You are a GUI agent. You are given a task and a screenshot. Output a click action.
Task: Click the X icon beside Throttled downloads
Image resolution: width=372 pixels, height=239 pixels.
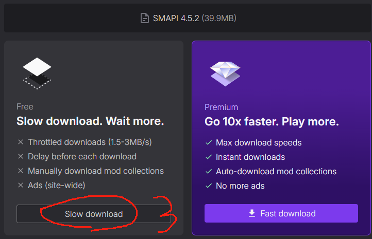click(21, 142)
